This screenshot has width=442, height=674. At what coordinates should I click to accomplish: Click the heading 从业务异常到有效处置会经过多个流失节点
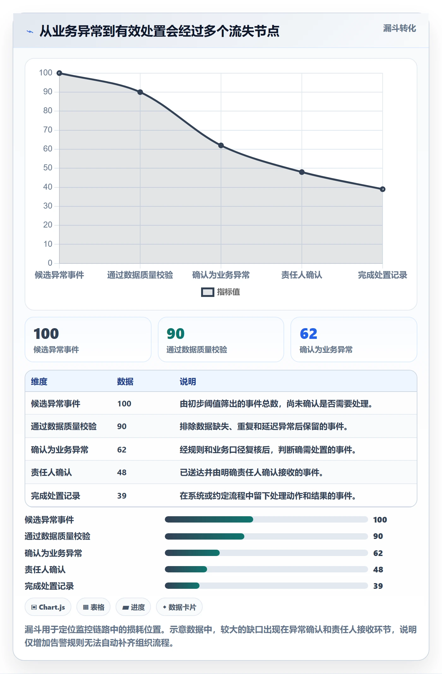click(x=159, y=31)
